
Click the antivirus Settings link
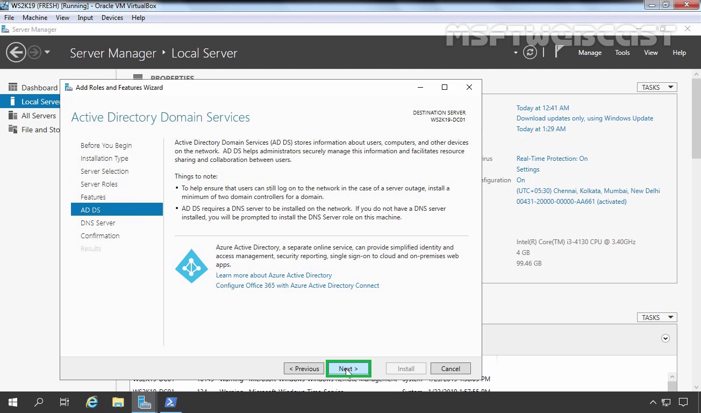click(x=528, y=169)
